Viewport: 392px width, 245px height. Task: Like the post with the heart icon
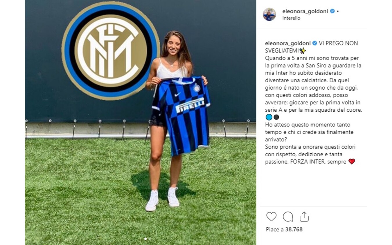pos(271,216)
